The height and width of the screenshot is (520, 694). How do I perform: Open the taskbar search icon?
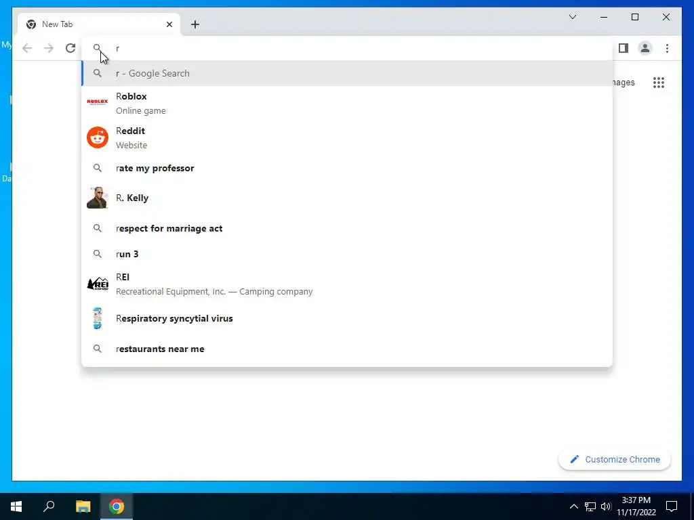pos(49,506)
